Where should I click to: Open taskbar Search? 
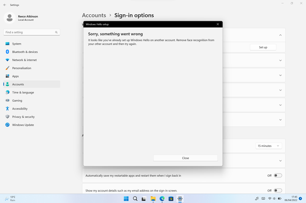pyautogui.click(x=135, y=198)
